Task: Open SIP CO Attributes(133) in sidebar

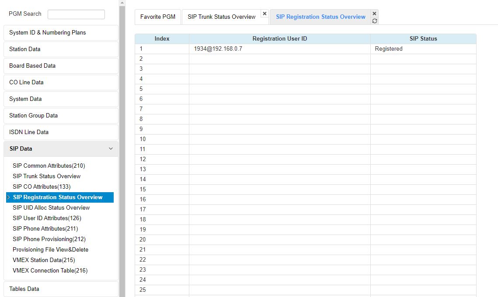Action: click(x=42, y=187)
